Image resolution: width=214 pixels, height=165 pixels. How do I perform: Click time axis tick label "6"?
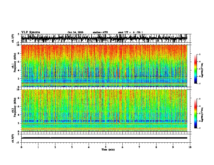pos(123,147)
